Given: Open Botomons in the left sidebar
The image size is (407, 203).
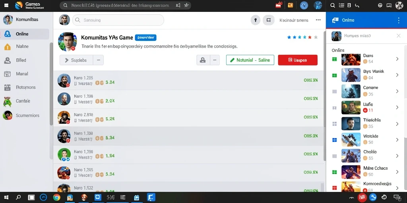Looking at the screenshot, I should coord(25,87).
